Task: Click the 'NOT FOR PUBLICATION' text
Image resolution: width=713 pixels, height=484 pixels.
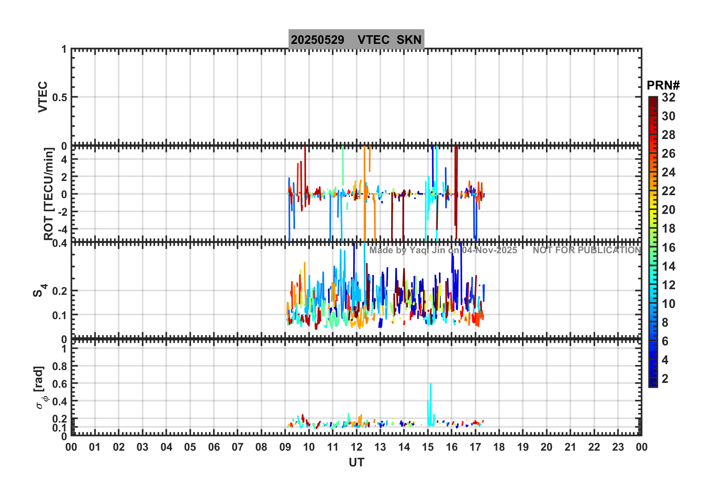Action: click(x=587, y=250)
